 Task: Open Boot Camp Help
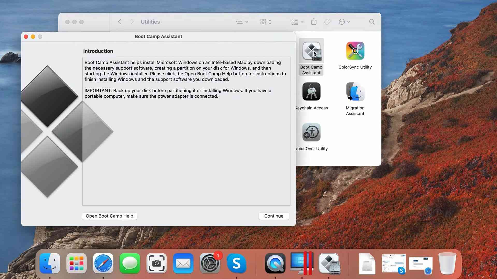[x=109, y=216]
